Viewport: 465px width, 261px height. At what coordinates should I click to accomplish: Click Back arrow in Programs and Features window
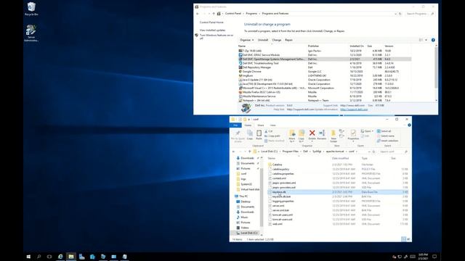[198, 14]
